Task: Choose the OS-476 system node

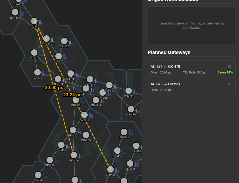Action: pos(131,109)
